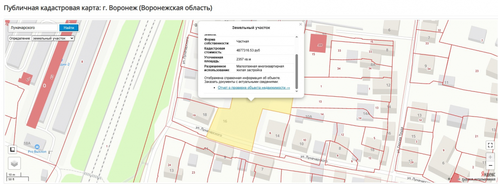
Task: Click the Разрешенное использование label
Action: click(216, 68)
